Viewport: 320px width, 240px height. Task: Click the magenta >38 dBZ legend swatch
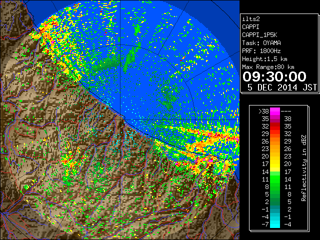coord(275,111)
